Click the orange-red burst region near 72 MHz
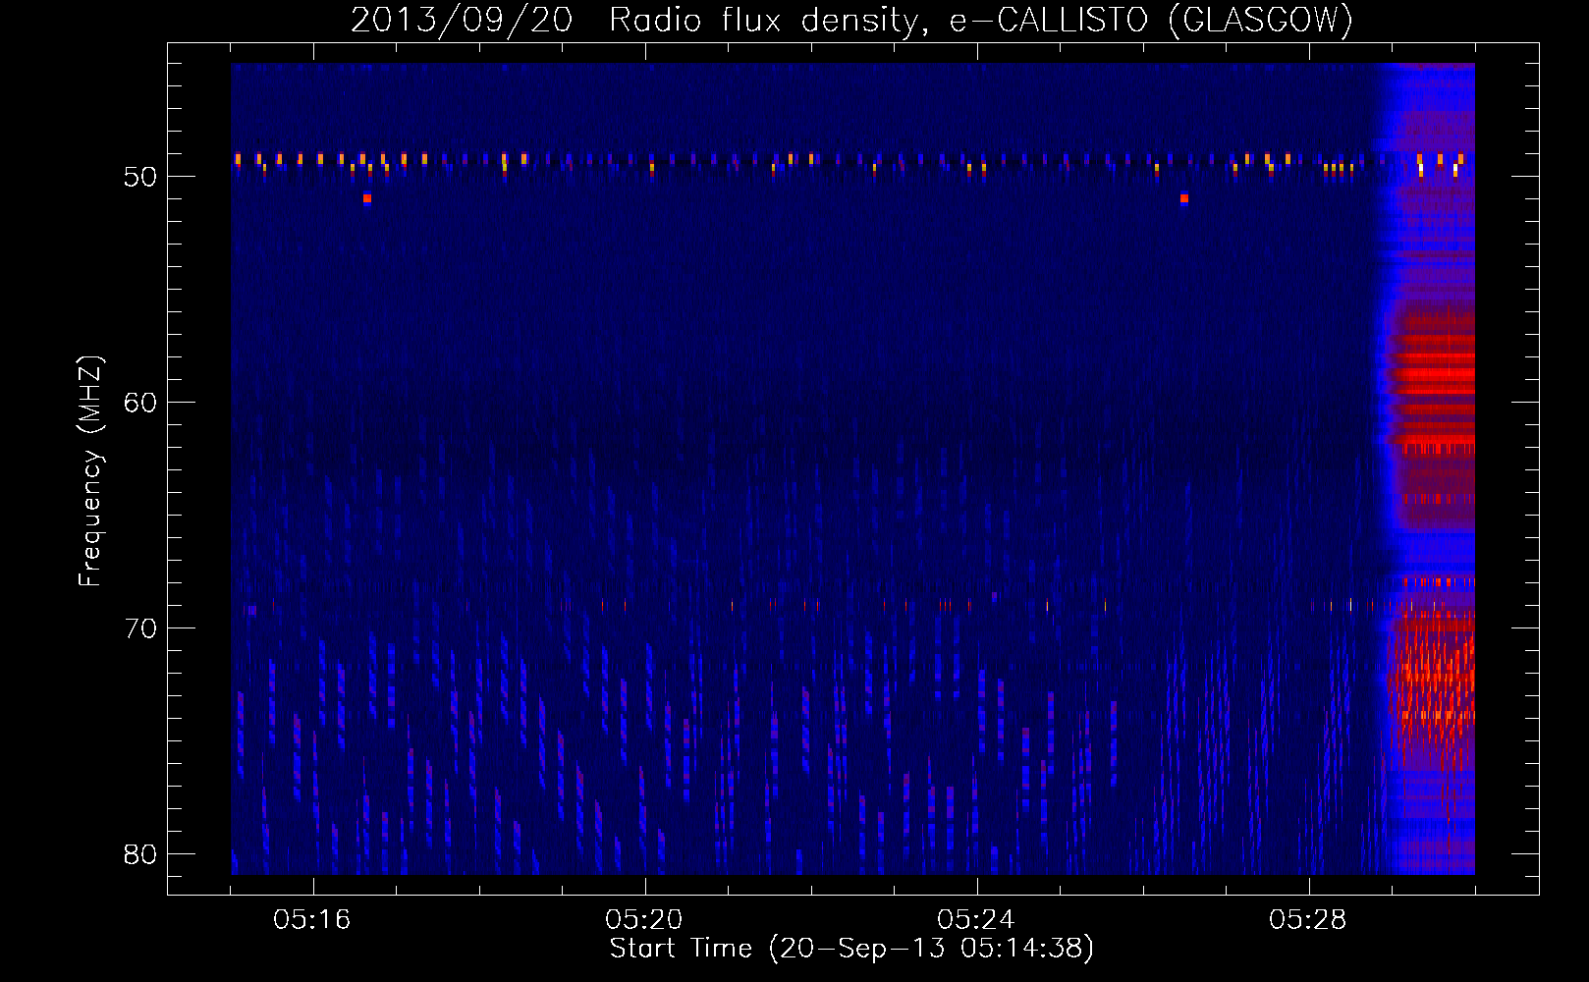 click(1432, 678)
